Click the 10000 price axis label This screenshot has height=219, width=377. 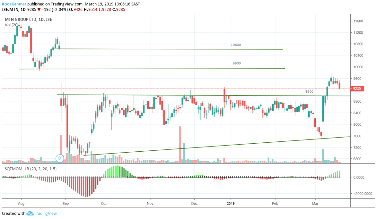(358, 67)
